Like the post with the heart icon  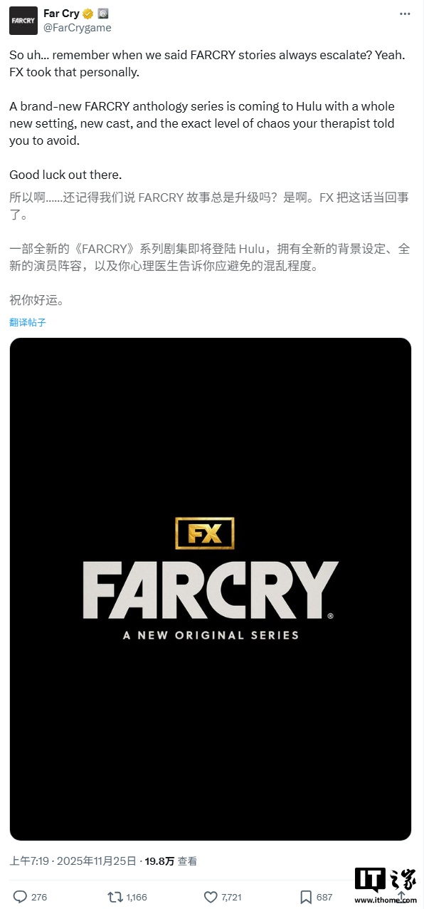[x=211, y=897]
